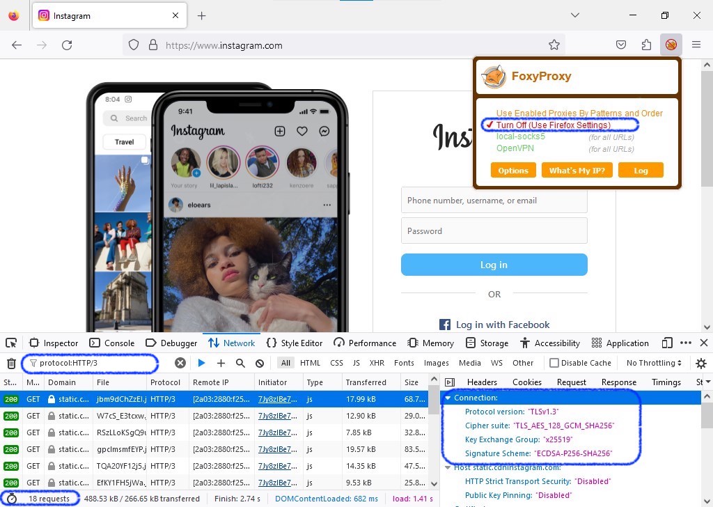Open the list all tabs chevron
This screenshot has width=713, height=507.
tap(575, 15)
